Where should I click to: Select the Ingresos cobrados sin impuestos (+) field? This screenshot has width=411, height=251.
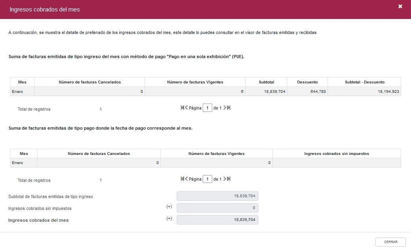(217, 208)
